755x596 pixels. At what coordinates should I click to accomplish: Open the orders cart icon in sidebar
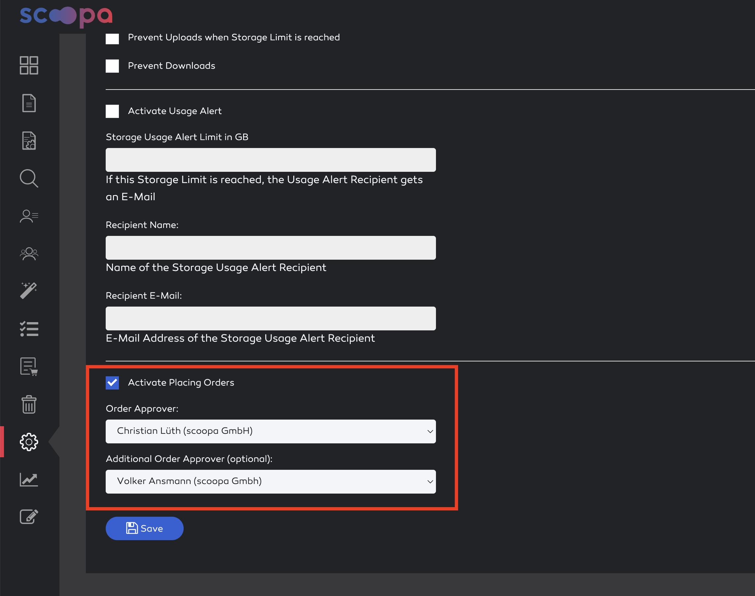point(29,366)
